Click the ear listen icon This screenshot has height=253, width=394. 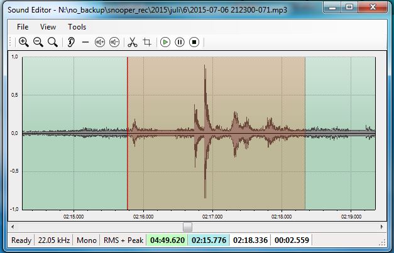[x=71, y=42]
